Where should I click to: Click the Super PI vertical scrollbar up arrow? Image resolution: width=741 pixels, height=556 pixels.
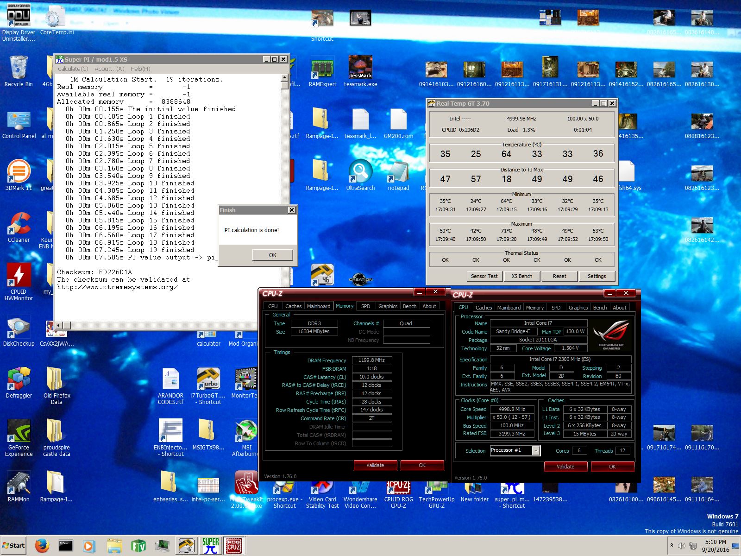point(284,77)
